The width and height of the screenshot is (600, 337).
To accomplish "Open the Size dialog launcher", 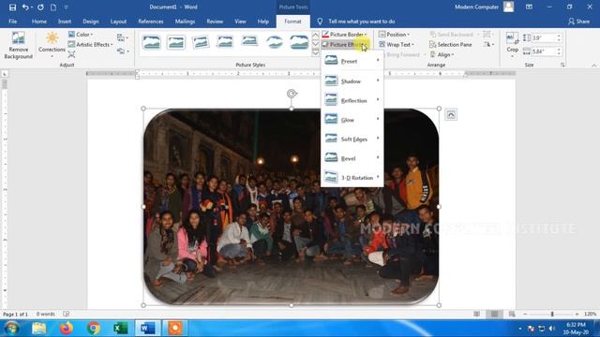I will pos(562,65).
